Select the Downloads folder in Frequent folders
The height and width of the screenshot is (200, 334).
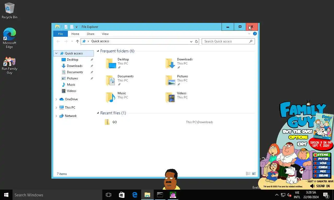[x=179, y=64]
